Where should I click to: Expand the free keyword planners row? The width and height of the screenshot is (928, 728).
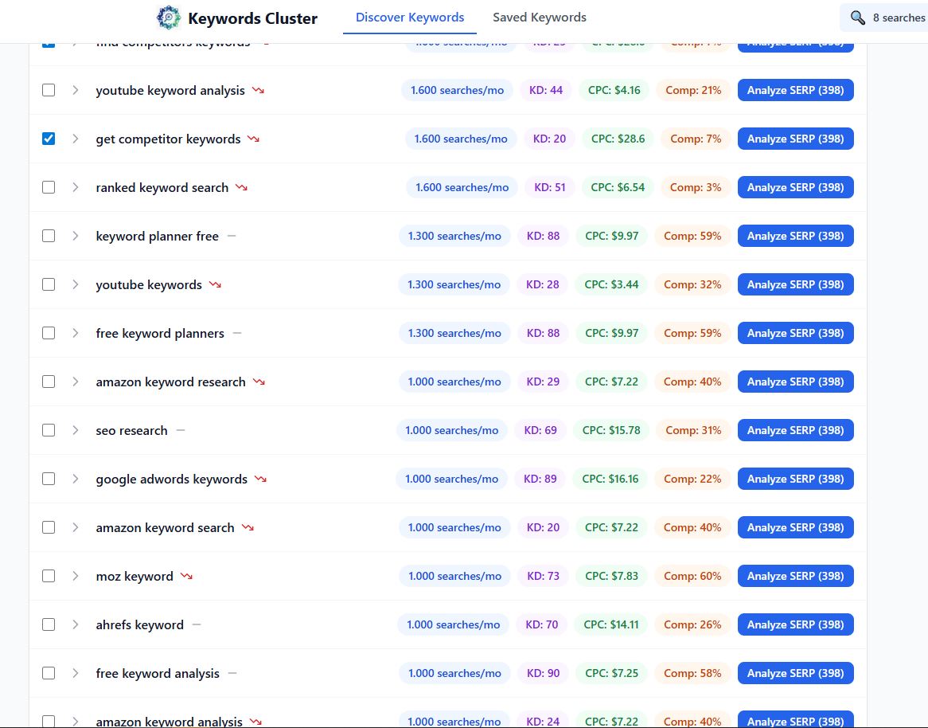click(76, 332)
